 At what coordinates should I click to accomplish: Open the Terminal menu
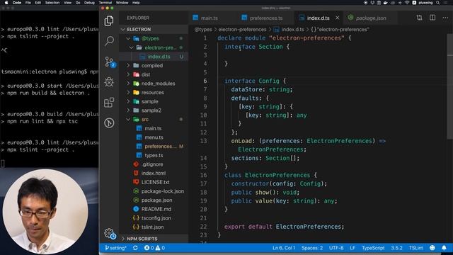105,3
